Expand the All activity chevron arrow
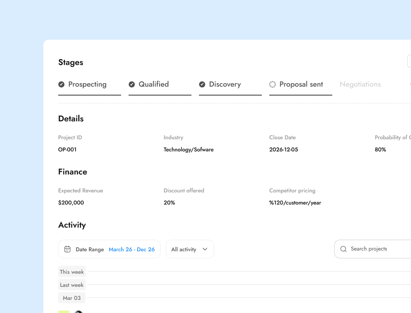The image size is (411, 313). (x=205, y=249)
